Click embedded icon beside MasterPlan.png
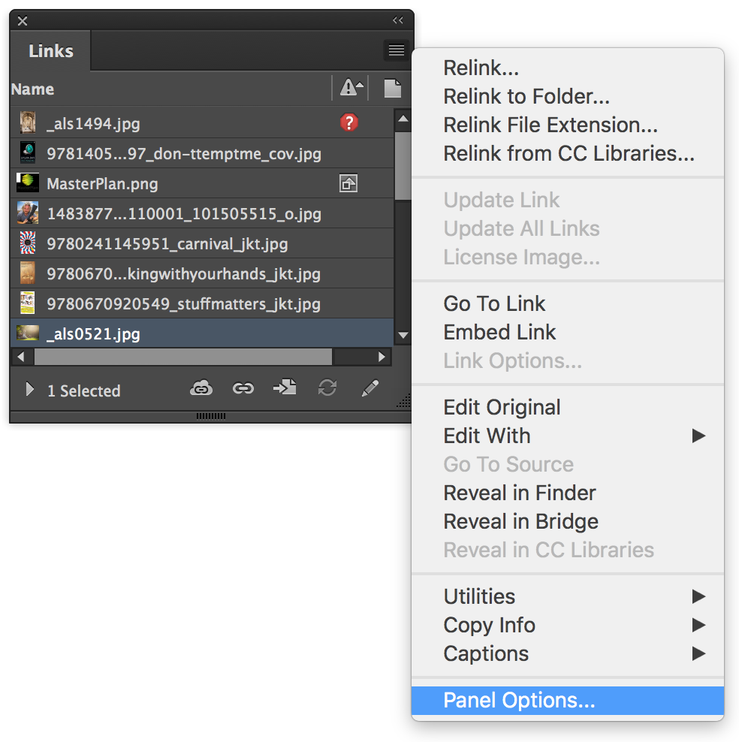This screenshot has height=742, width=739. (x=348, y=183)
